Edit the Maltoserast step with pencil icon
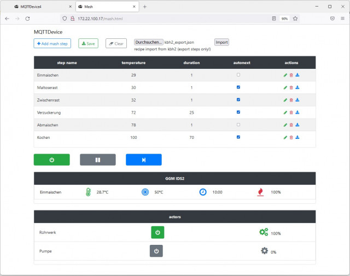Image resolution: width=350 pixels, height=276 pixels. (285, 87)
